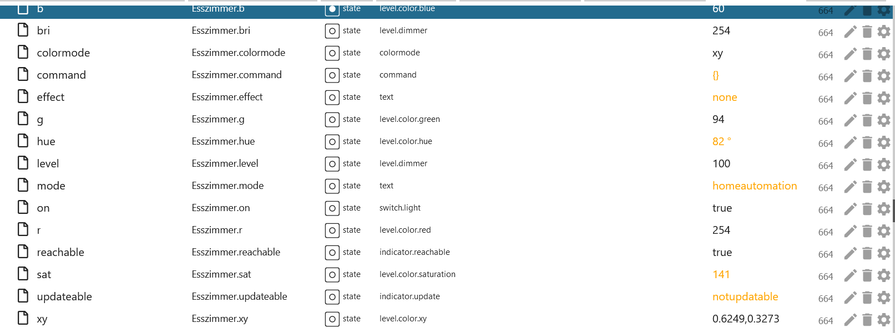This screenshot has width=895, height=333.
Task: Click the value true of Esszimmer.on
Action: [x=722, y=208]
